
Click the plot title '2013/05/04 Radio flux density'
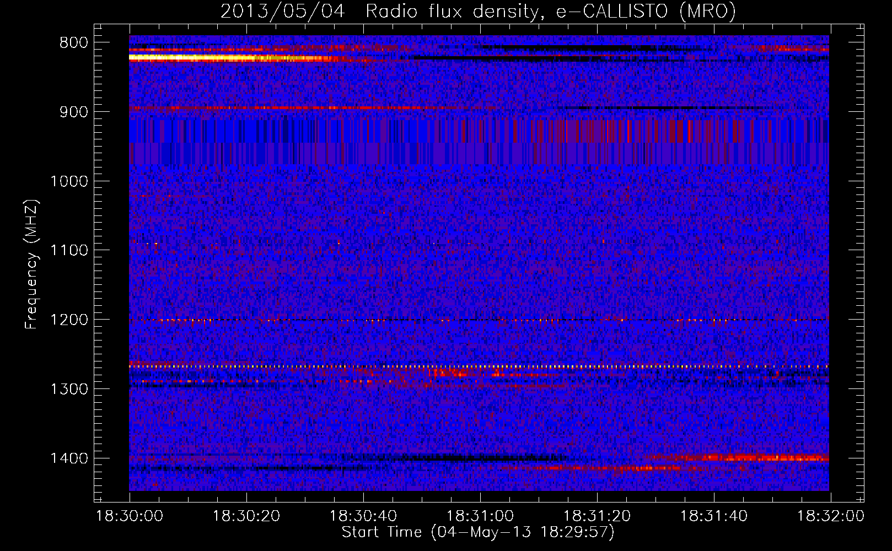pyautogui.click(x=478, y=12)
